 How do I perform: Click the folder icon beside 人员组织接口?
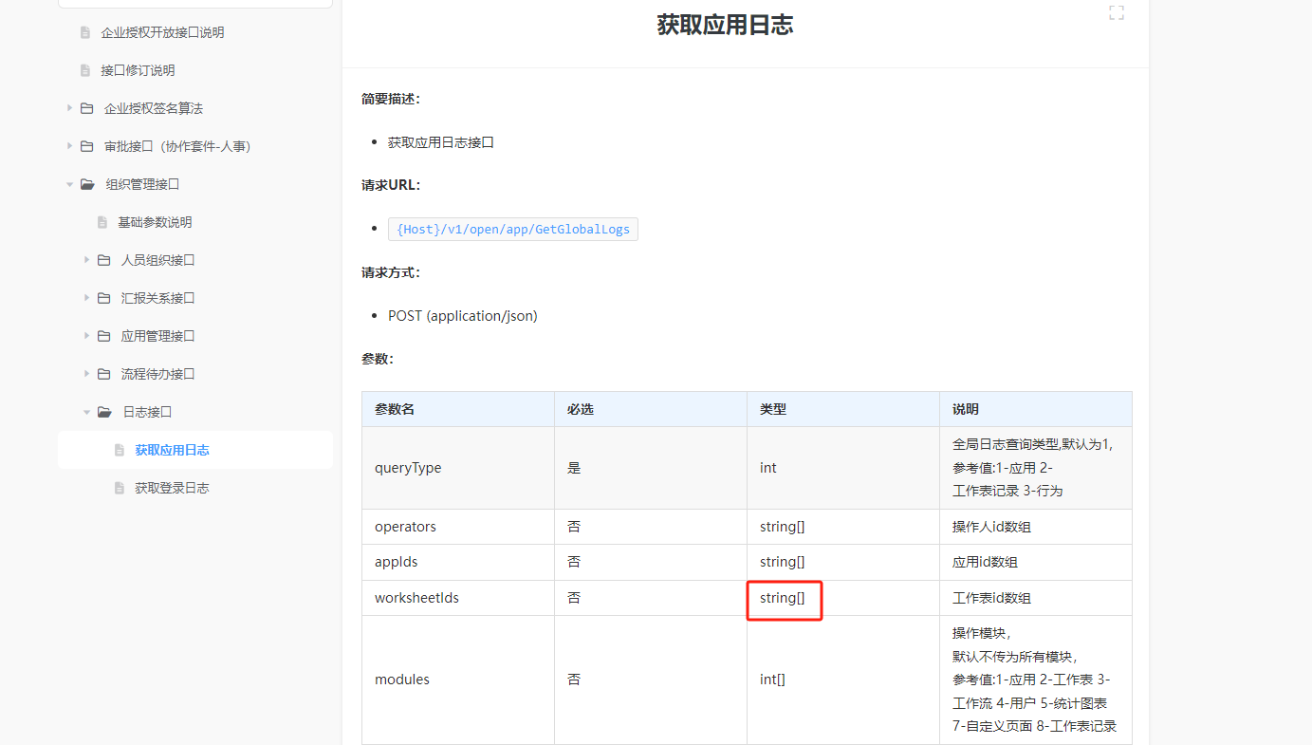click(x=103, y=260)
